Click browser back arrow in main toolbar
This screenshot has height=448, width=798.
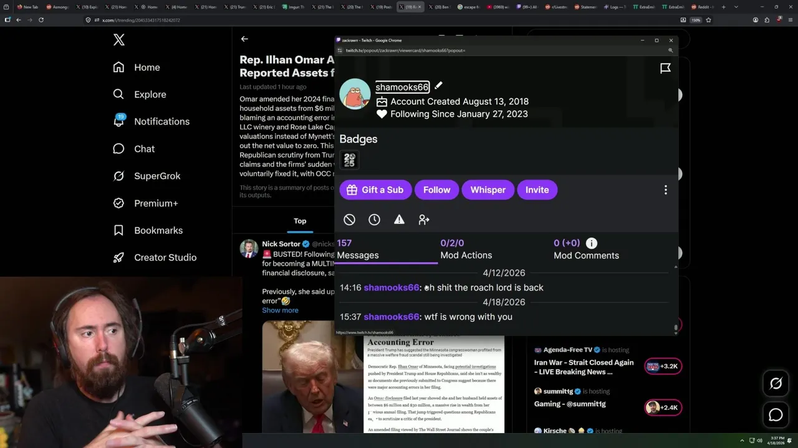coord(18,20)
